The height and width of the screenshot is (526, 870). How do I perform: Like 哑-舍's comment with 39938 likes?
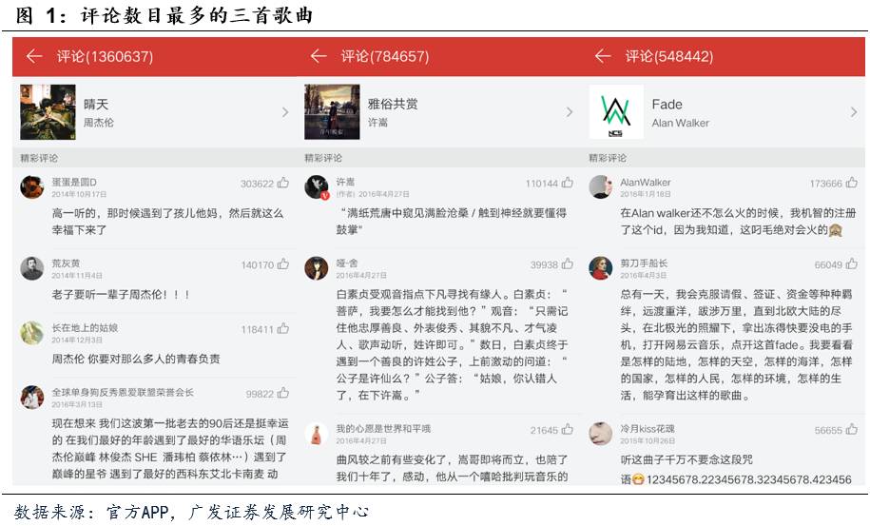tap(568, 264)
